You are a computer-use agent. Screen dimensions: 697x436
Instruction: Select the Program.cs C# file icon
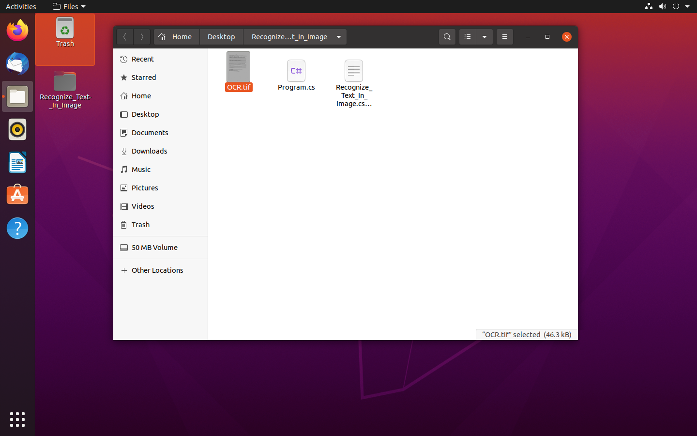tap(296, 71)
